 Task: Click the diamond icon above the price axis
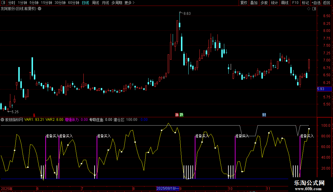[309, 9]
